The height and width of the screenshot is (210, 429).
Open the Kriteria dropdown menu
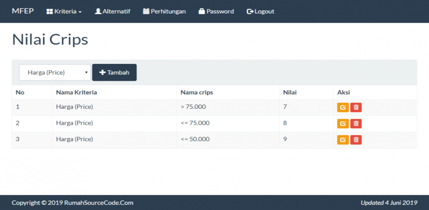pos(64,12)
